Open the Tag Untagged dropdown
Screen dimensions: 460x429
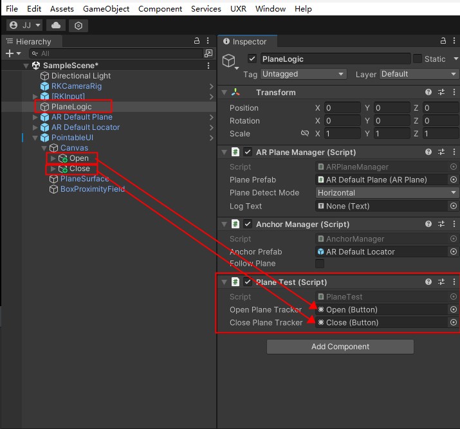[303, 74]
